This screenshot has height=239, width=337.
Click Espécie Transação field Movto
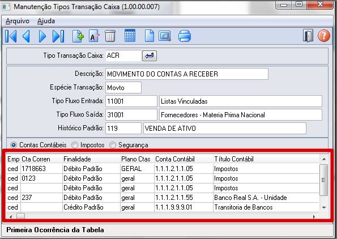point(123,87)
